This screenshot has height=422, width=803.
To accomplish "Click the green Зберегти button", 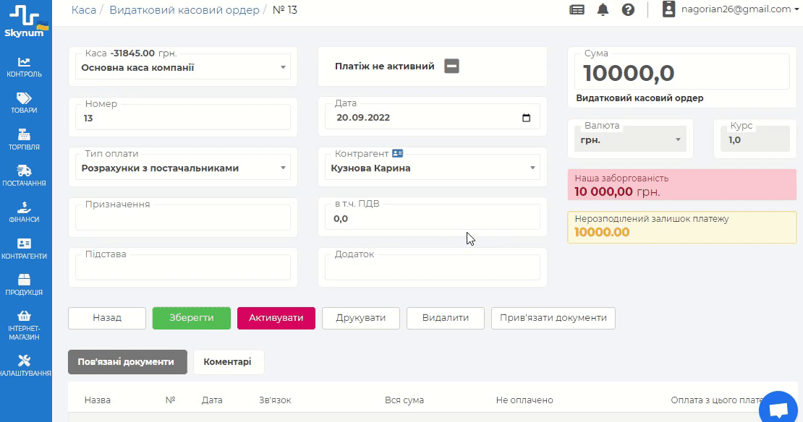I will click(x=192, y=318).
